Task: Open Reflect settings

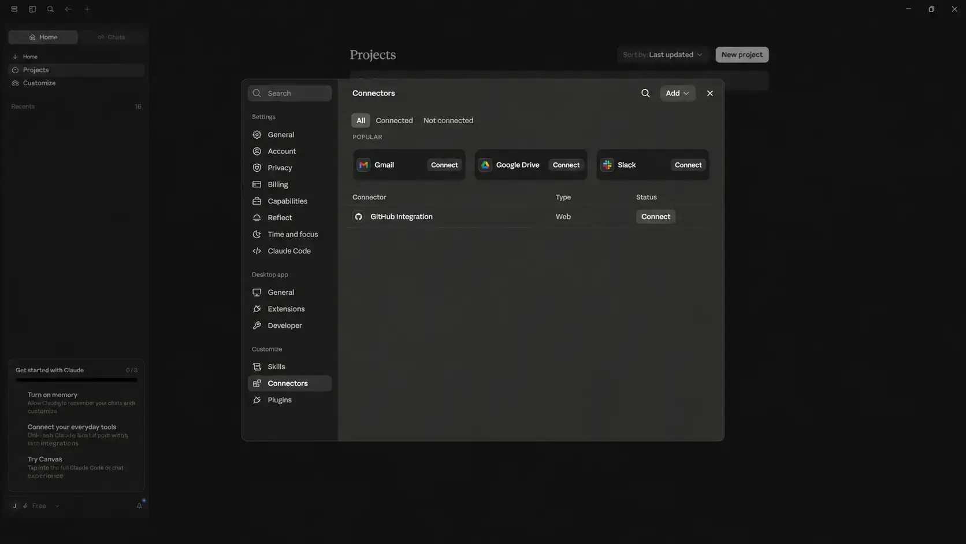Action: pyautogui.click(x=289, y=218)
